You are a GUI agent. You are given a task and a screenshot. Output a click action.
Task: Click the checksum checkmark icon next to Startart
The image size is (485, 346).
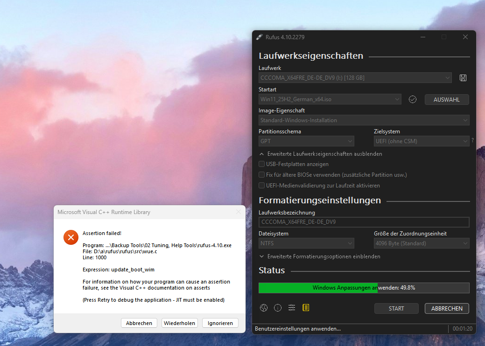coord(413,99)
